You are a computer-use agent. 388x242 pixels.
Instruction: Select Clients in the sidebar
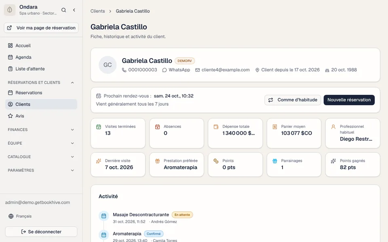coord(41,104)
